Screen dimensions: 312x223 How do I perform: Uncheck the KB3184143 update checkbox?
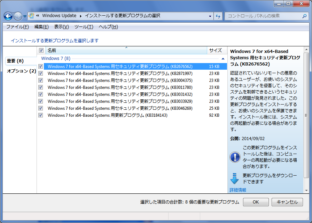pyautogui.click(x=41, y=115)
